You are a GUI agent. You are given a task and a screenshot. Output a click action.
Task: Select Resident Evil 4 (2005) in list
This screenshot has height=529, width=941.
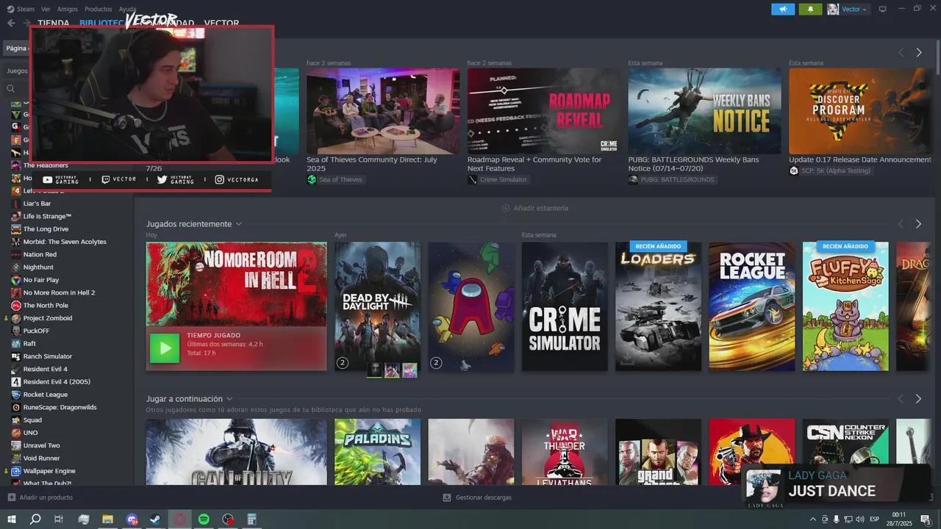(x=57, y=382)
